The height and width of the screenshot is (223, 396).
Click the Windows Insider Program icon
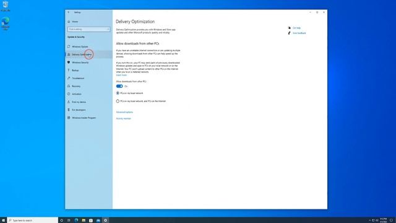click(x=69, y=118)
